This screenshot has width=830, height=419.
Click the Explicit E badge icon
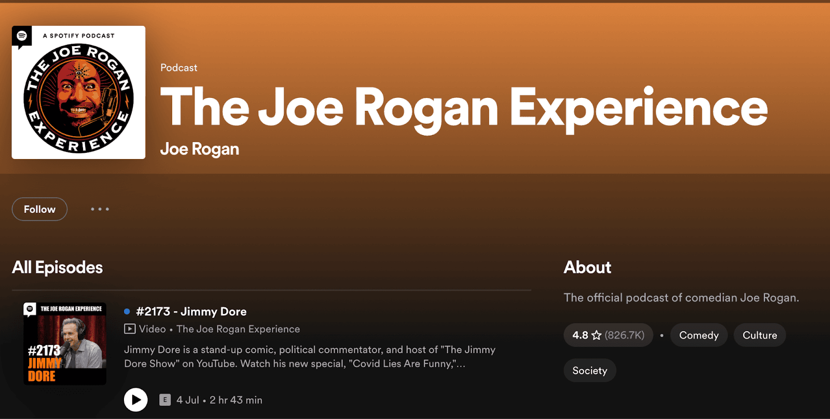pos(165,400)
